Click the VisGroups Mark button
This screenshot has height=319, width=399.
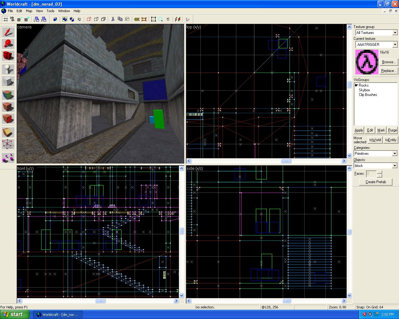381,130
